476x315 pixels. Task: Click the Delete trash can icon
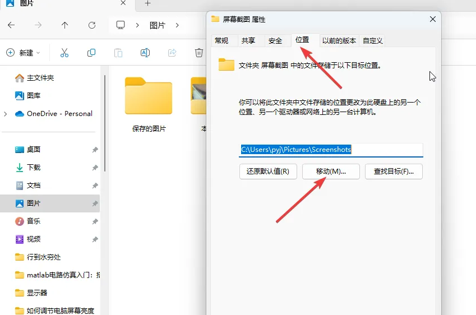coord(198,53)
